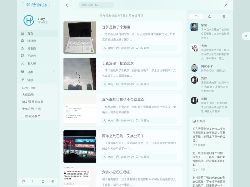Image resolution: width=250 pixels, height=187 pixels.
Task: Open the laptop thumbnail of 这算是捡了个漏嘛
Action: click(x=80, y=38)
